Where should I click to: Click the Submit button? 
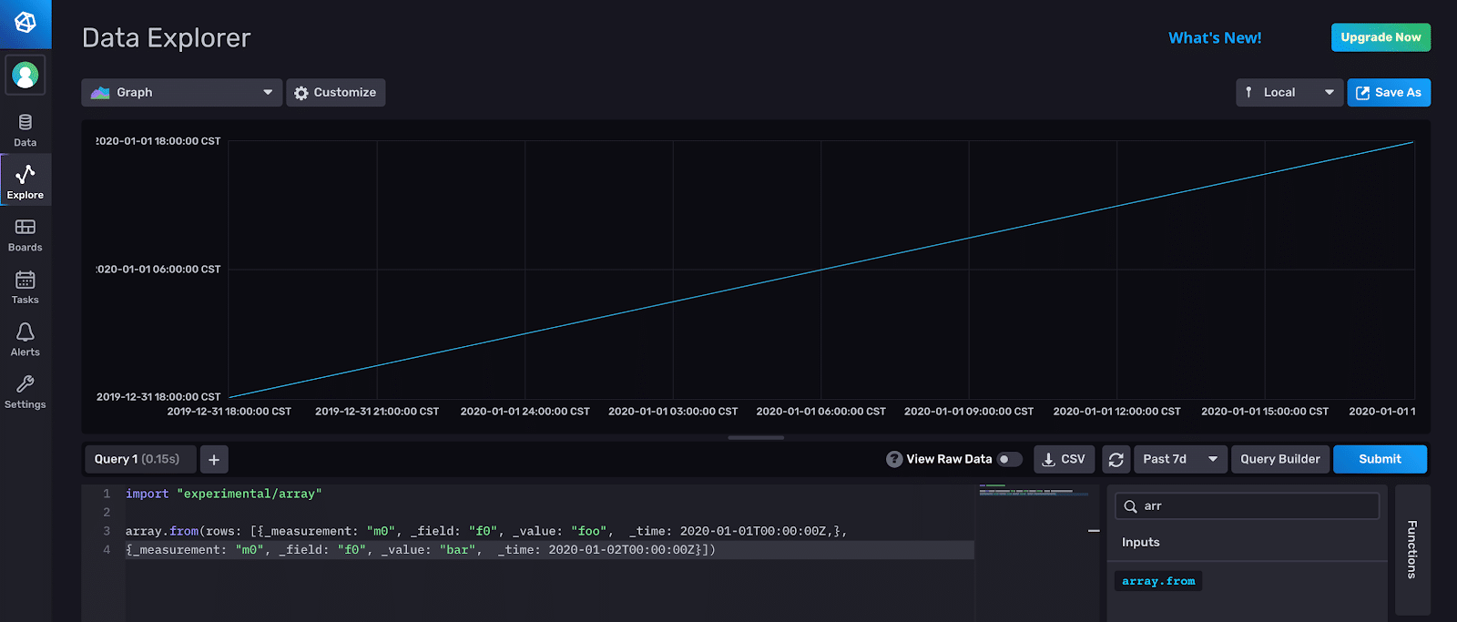coord(1380,460)
